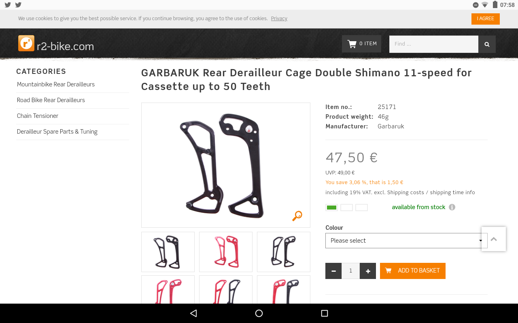
Task: Click the Find search input field
Action: tap(434, 44)
